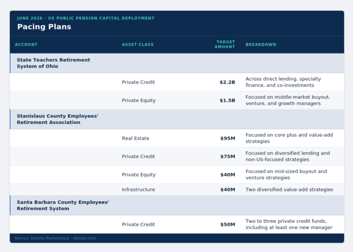Screen dimensions: 353x252
Task: Select Santa Barbara County Employees' Retirement System row
Action: (x=177, y=206)
